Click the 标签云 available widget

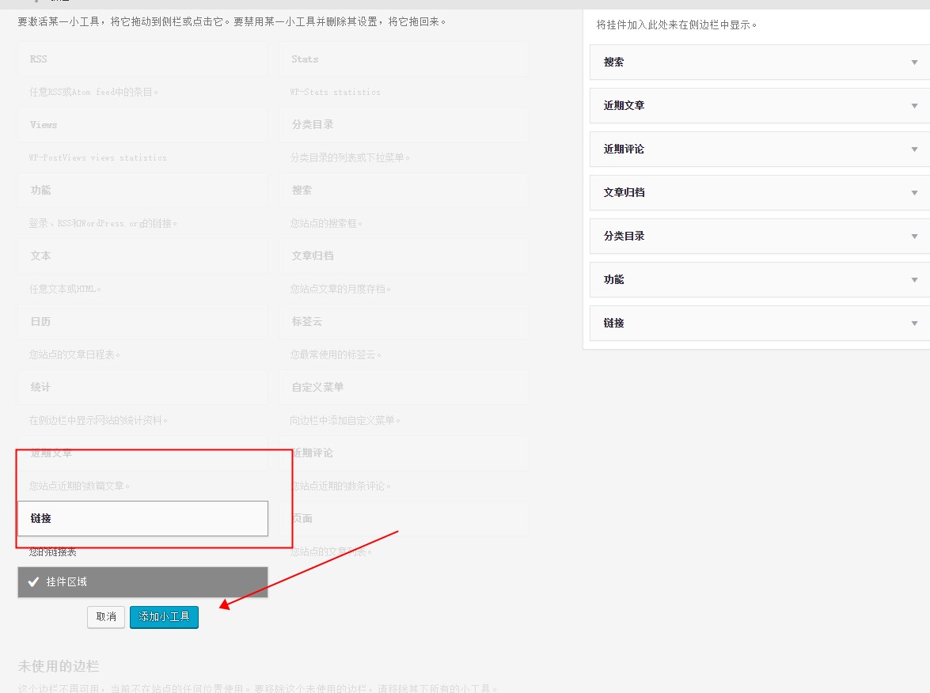(x=404, y=322)
